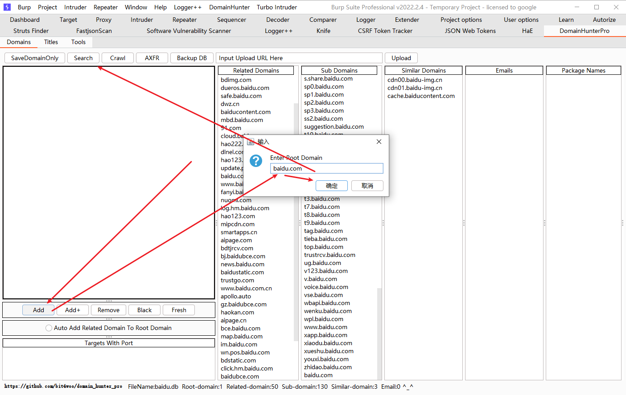The width and height of the screenshot is (626, 395).
Task: Click the Emails column header
Action: pyautogui.click(x=504, y=70)
